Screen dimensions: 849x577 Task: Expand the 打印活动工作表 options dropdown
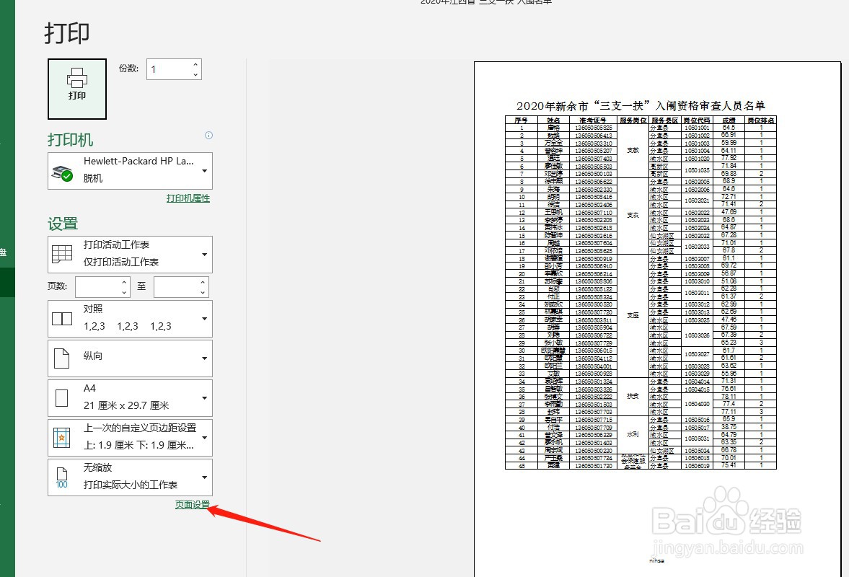203,254
